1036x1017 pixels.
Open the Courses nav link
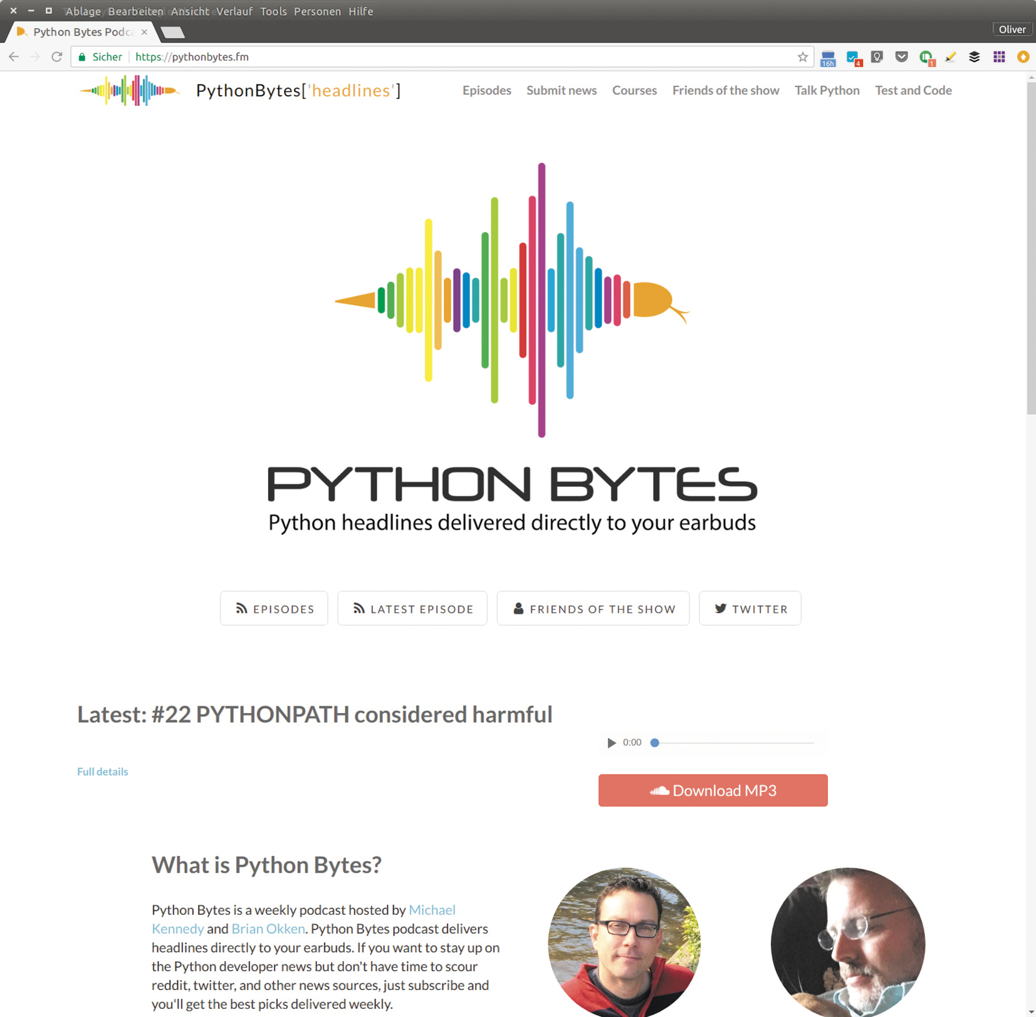coord(634,90)
